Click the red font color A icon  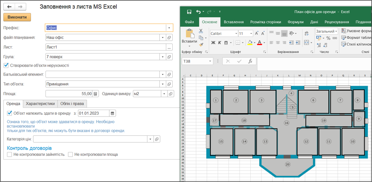[259, 43]
